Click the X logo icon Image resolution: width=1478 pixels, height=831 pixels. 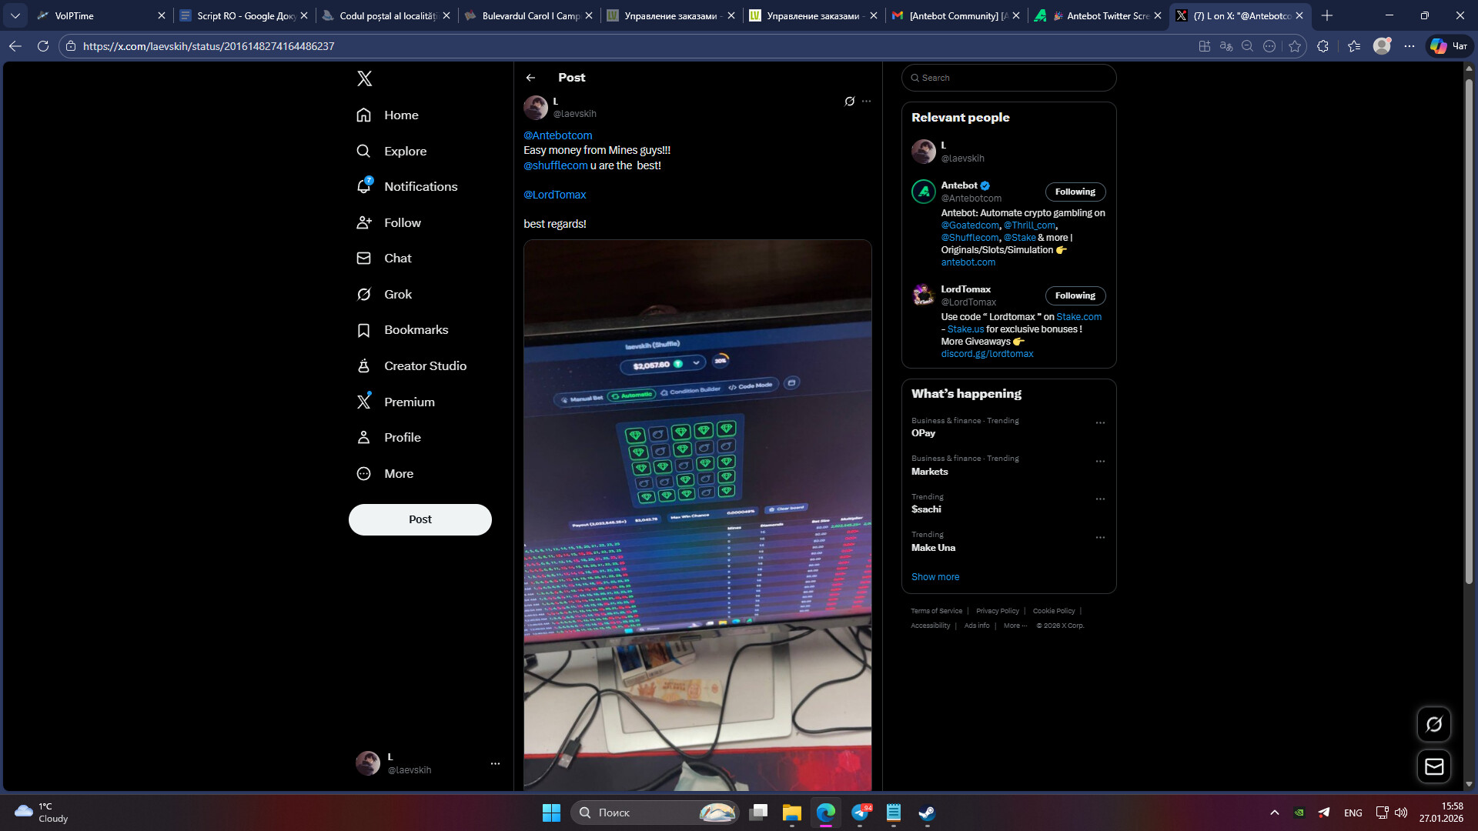[365, 78]
